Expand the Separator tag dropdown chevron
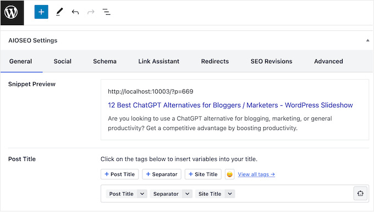This screenshot has height=212, width=374. coord(187,194)
